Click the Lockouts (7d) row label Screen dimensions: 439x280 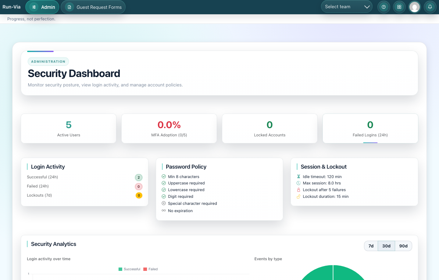pos(39,195)
